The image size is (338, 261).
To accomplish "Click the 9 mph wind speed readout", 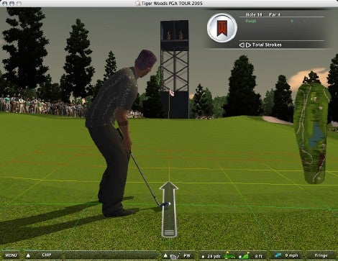I will tap(291, 255).
